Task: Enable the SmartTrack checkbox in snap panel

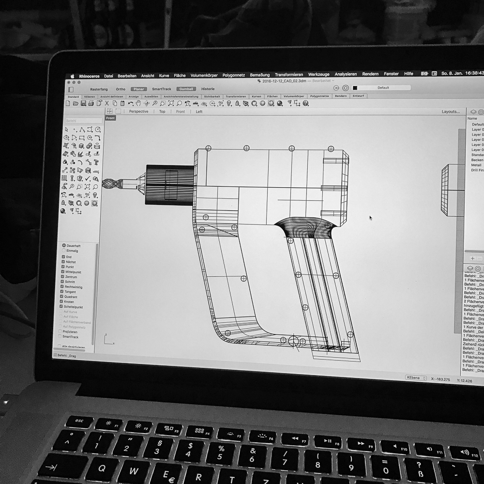Action: [x=60, y=336]
